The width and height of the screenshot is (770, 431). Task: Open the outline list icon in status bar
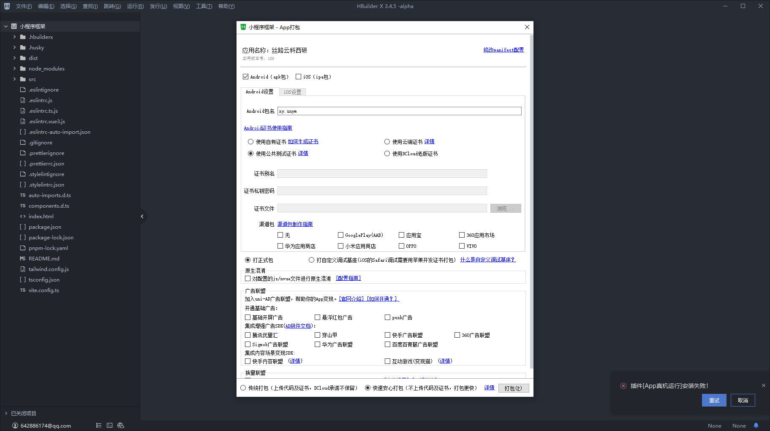[x=98, y=426]
